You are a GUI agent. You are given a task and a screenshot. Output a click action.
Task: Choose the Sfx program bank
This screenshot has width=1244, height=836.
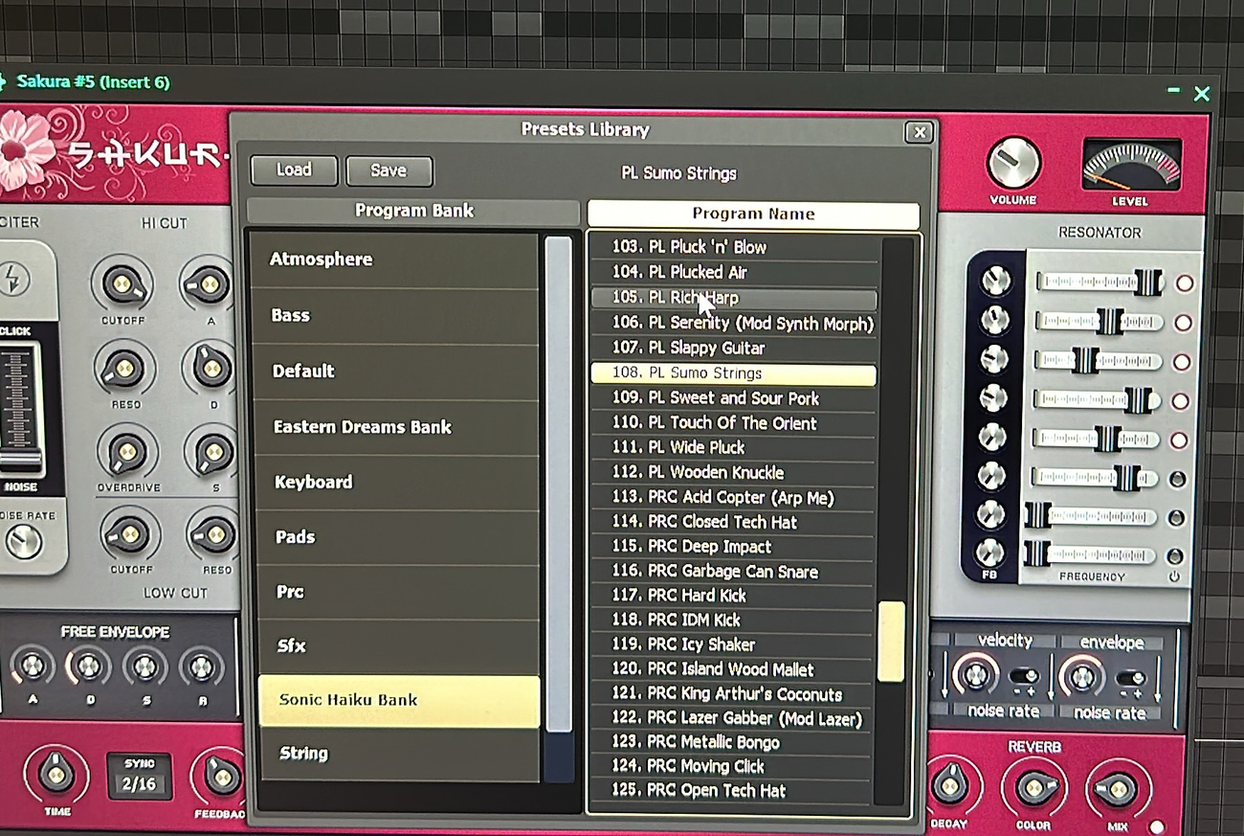pos(398,646)
